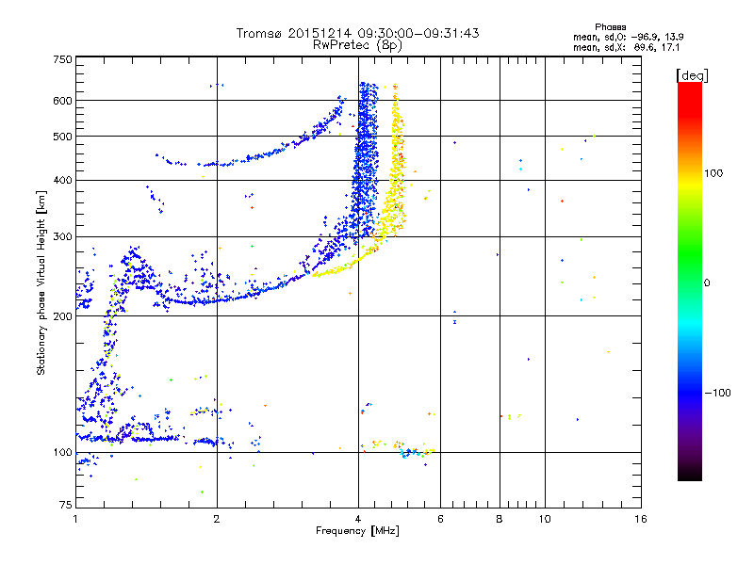
Task: Click the 'RwPretec (8p)' subtitle
Action: point(357,45)
